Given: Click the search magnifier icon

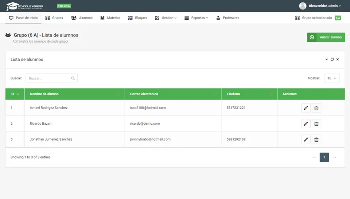Looking at the screenshot, I should click(73, 78).
